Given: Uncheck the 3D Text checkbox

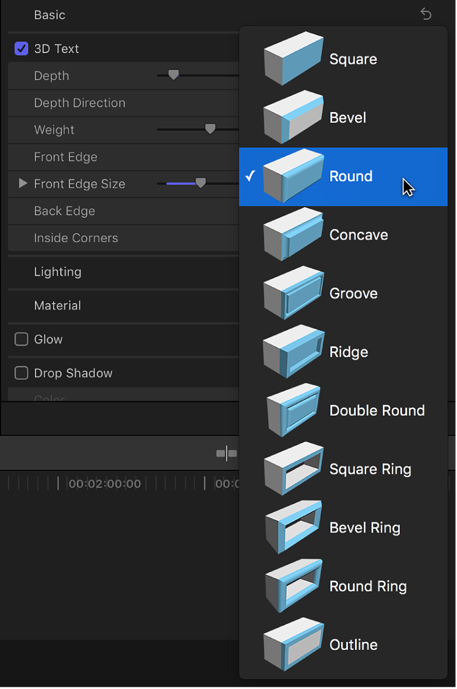Looking at the screenshot, I should click(21, 48).
